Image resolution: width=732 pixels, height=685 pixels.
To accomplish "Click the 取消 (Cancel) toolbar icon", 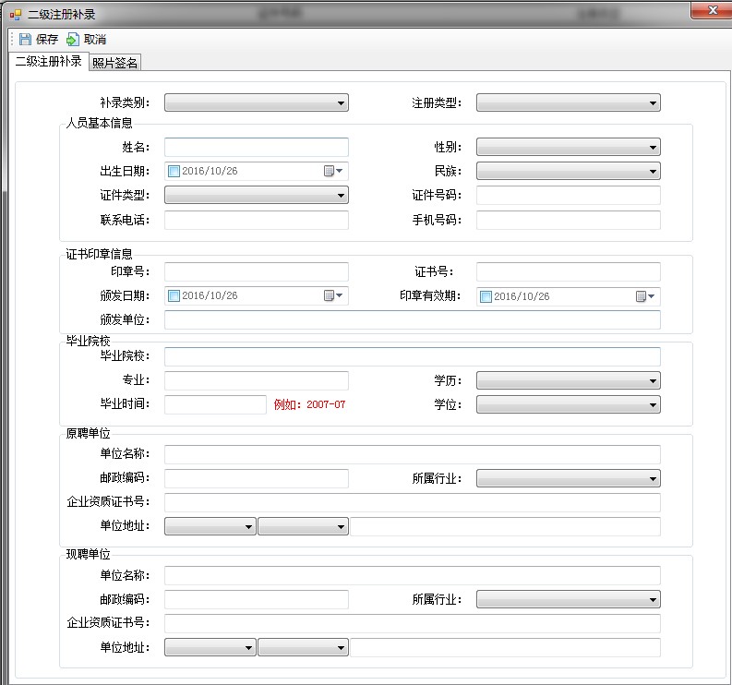I will coord(73,40).
